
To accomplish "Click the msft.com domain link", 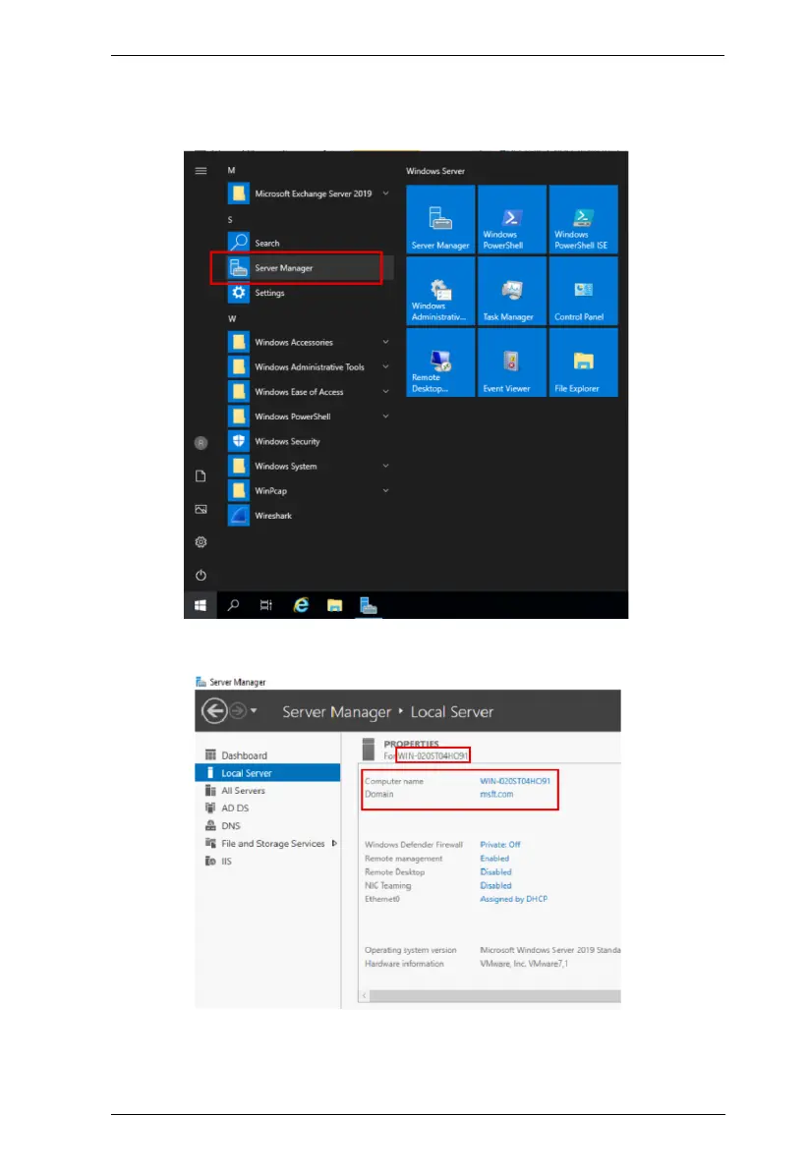I will pyautogui.click(x=496, y=794).
